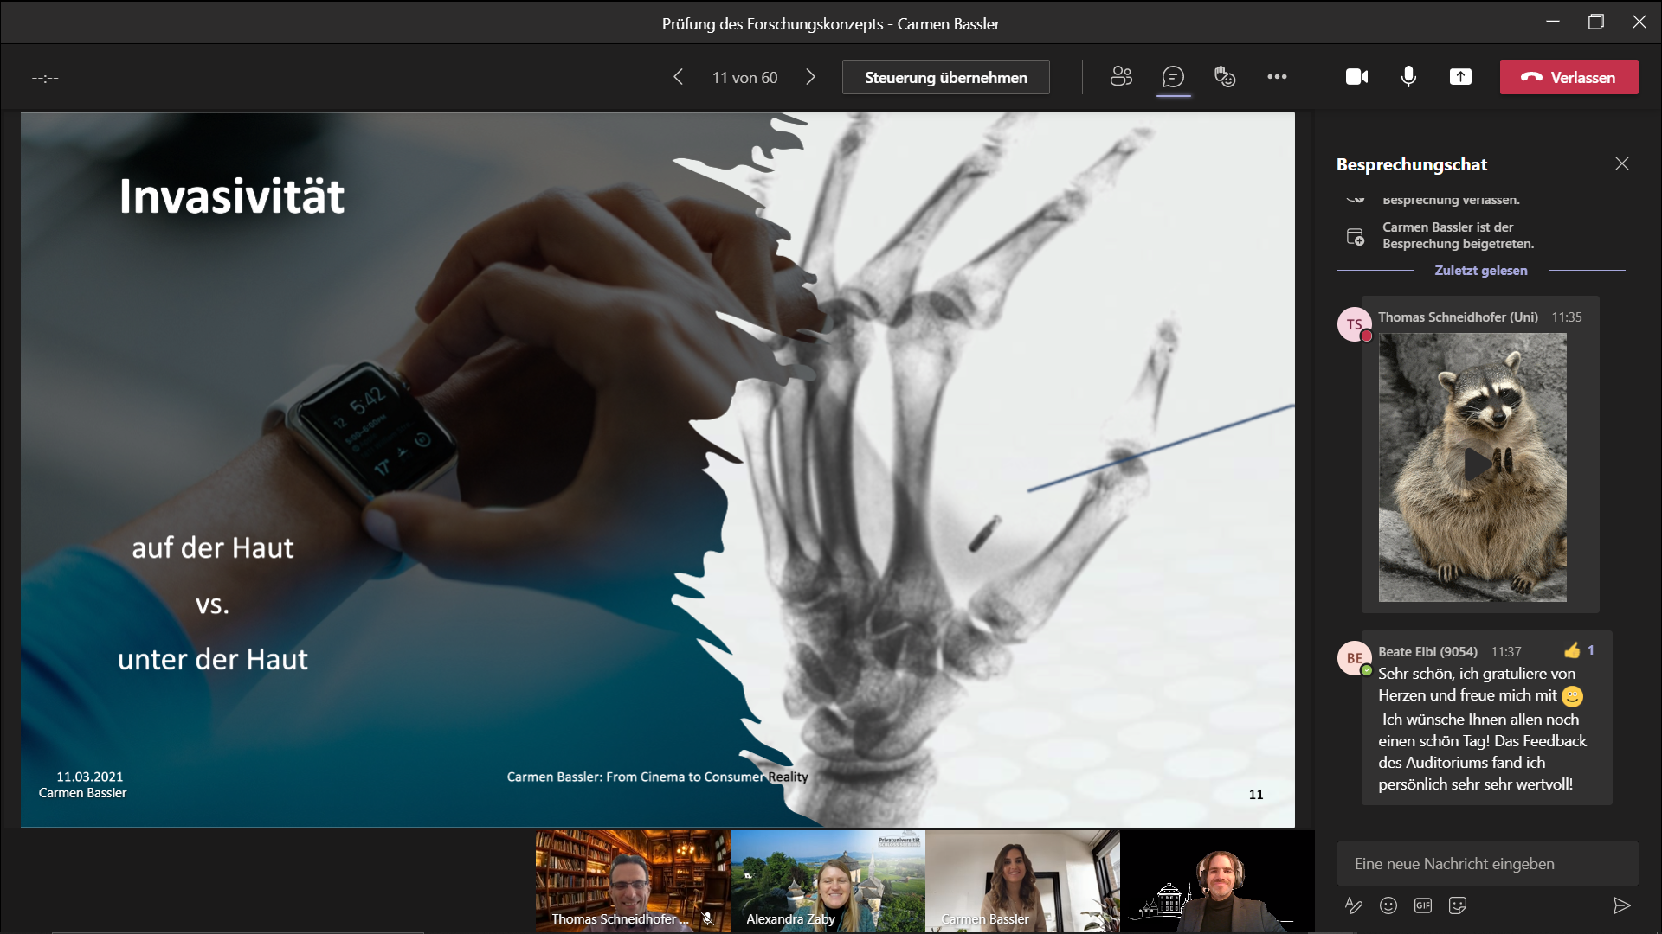The height and width of the screenshot is (934, 1662).
Task: Open the share content tray icon
Action: click(1460, 77)
